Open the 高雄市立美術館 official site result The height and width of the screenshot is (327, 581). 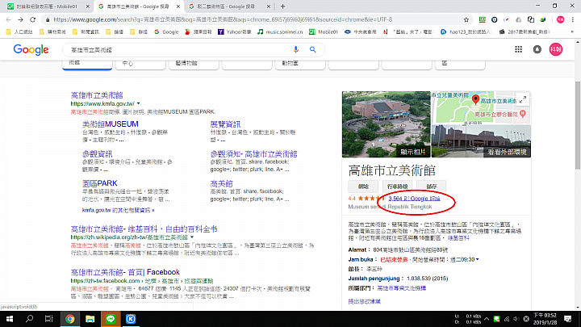coord(97,95)
